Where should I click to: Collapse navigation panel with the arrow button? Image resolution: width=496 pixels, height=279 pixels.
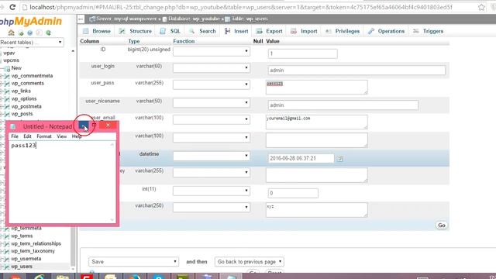pos(81,19)
